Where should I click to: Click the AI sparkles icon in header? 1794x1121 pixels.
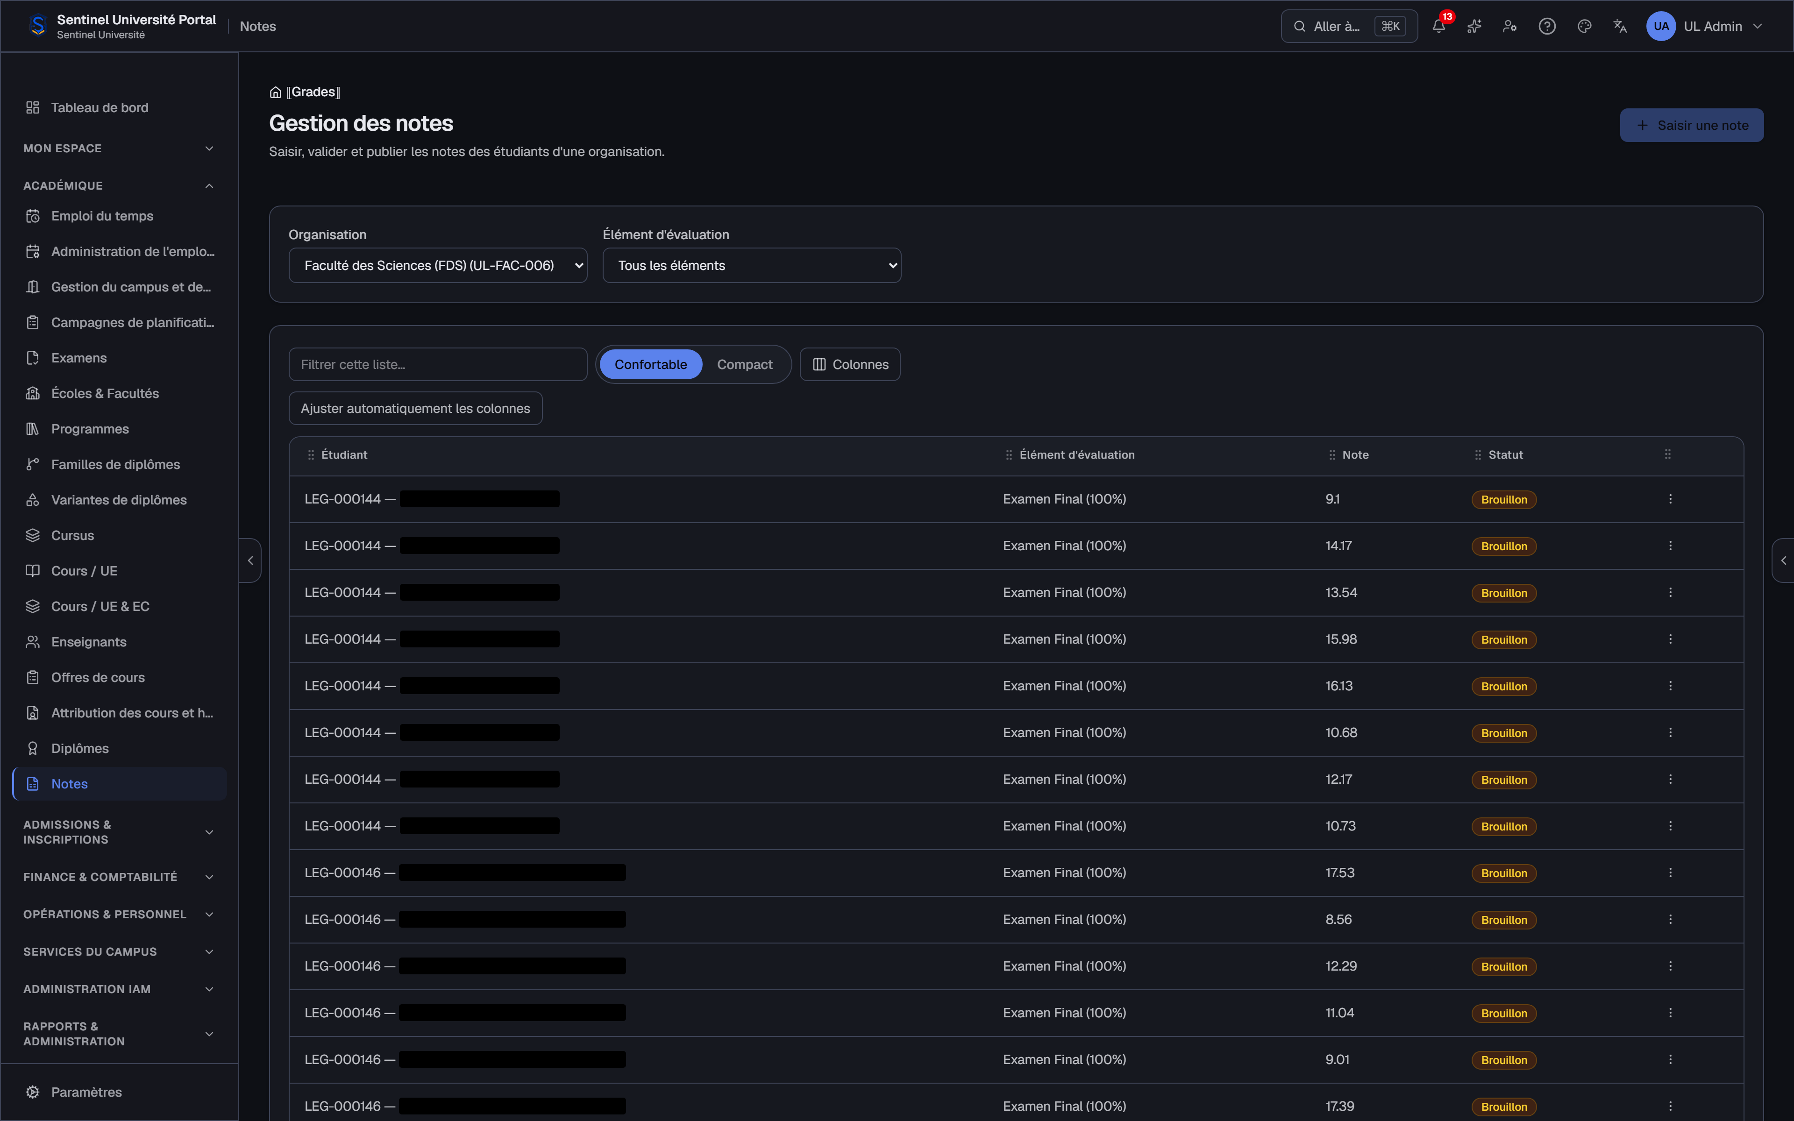[1474, 26]
